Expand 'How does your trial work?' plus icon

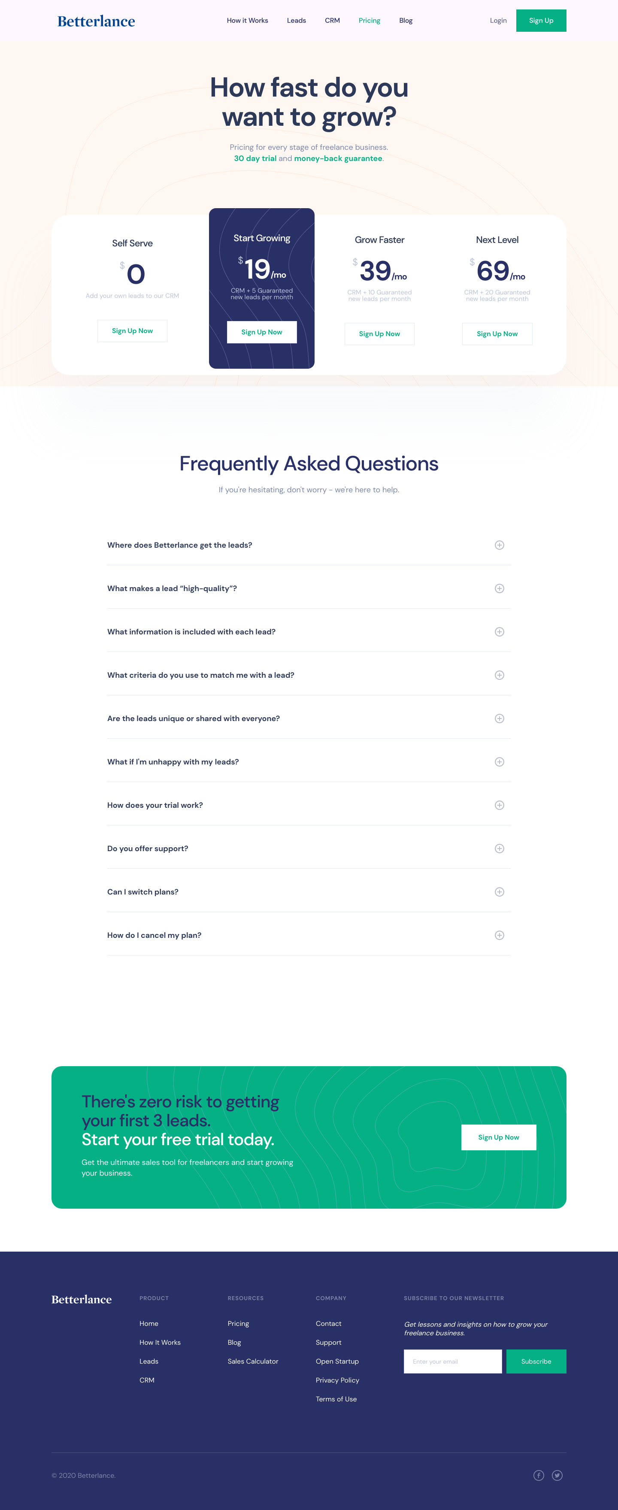tap(499, 805)
